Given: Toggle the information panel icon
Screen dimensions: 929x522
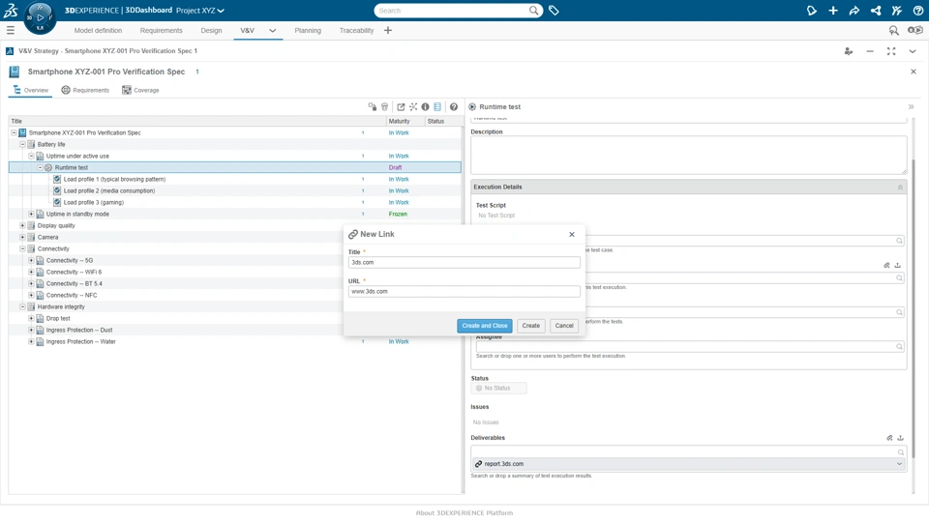Looking at the screenshot, I should pyautogui.click(x=425, y=106).
